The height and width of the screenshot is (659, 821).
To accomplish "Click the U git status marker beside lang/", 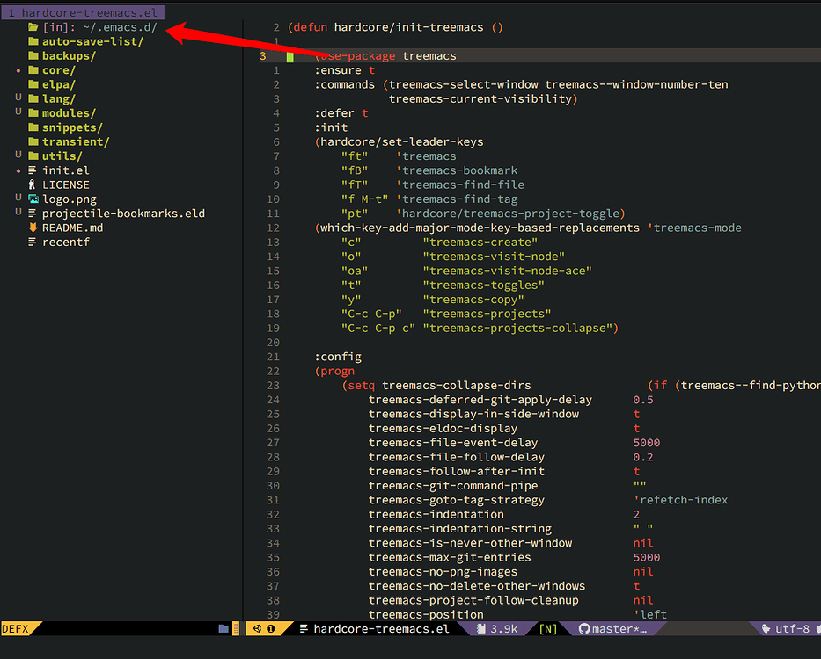I will click(x=17, y=98).
